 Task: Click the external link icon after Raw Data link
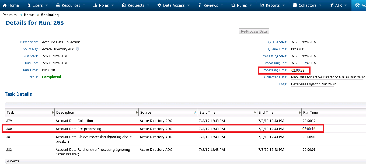coord(364,77)
